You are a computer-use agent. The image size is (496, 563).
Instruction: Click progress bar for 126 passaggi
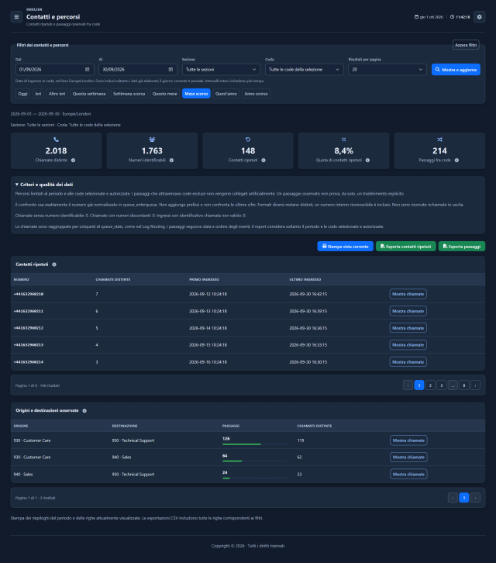pyautogui.click(x=255, y=444)
